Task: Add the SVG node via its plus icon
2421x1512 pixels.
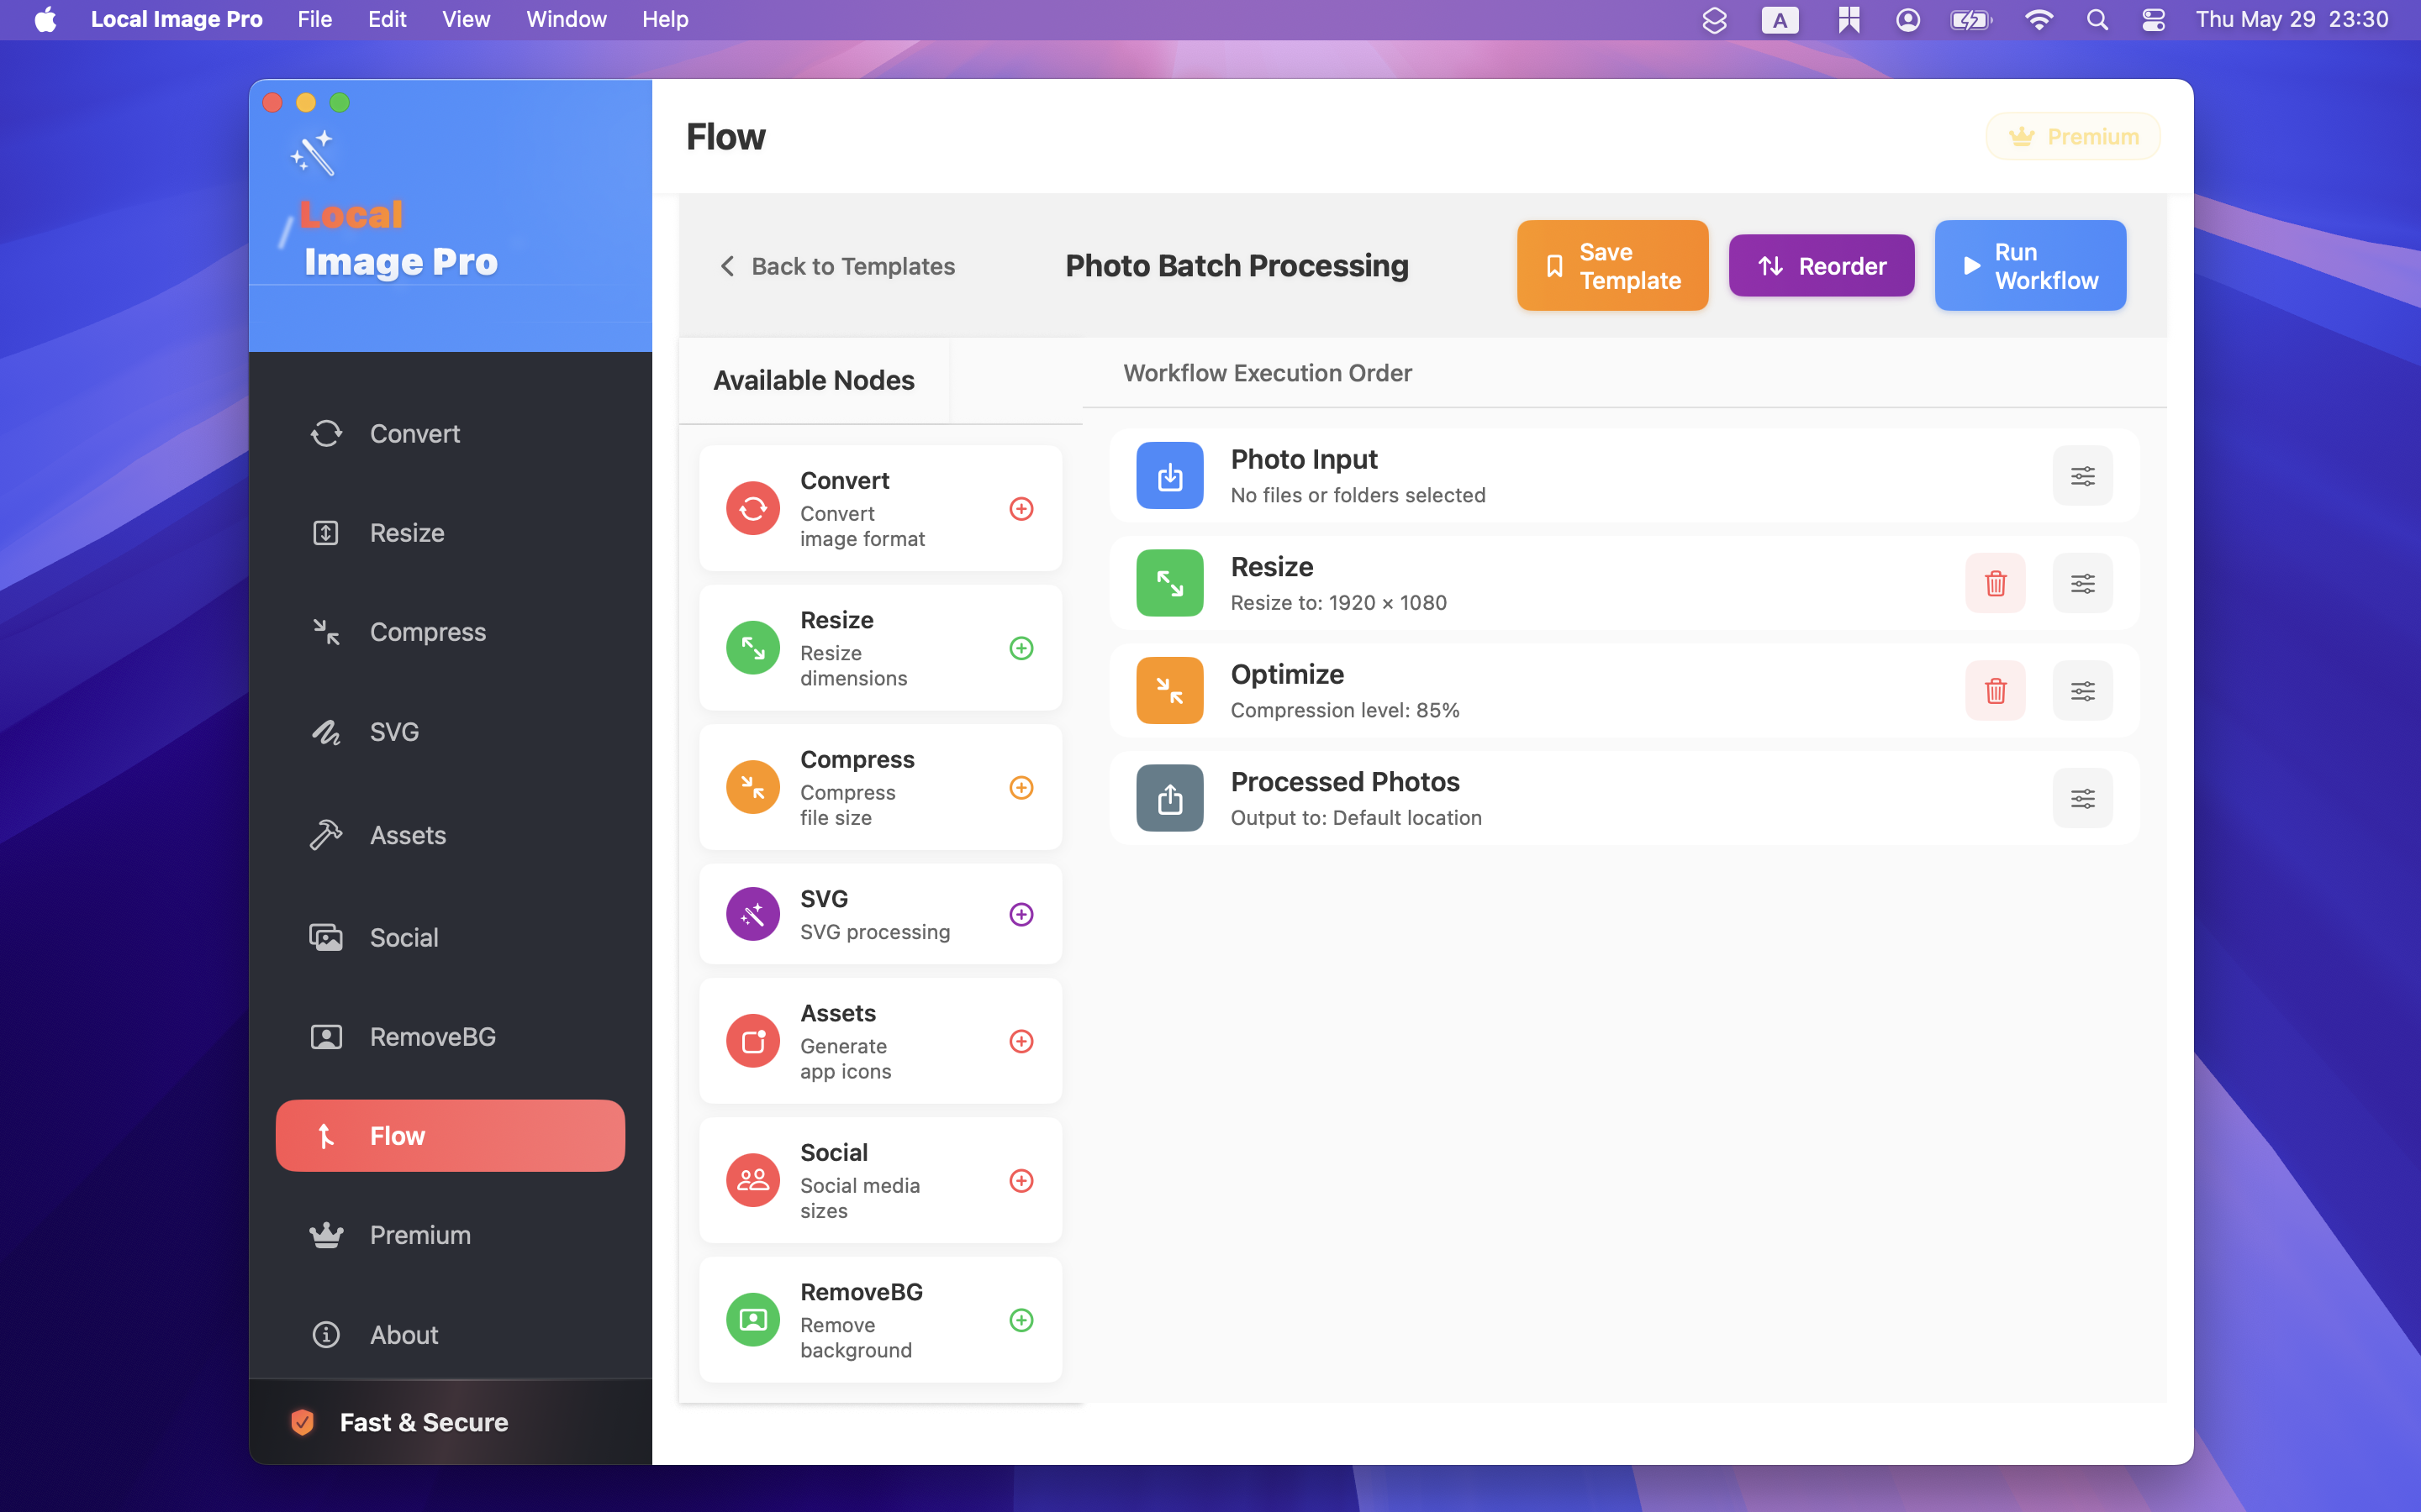Action: coord(1021,914)
